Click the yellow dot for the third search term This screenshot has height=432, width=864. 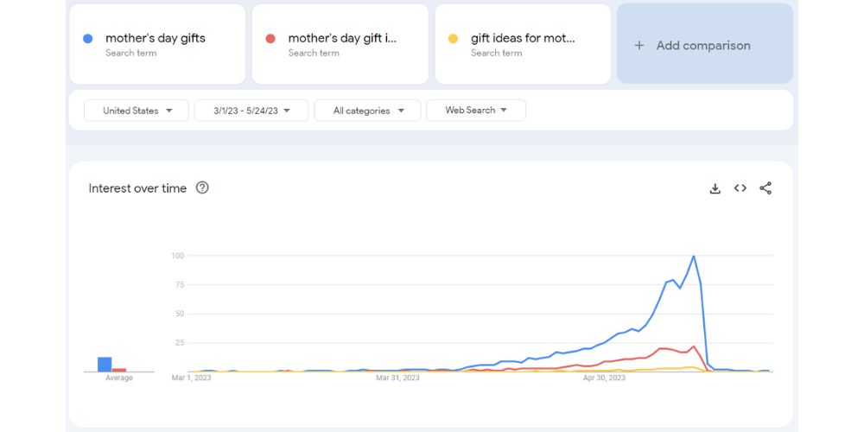(x=453, y=39)
